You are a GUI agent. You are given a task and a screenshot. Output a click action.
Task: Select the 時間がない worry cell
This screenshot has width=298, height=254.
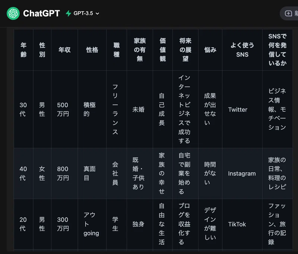[x=210, y=173]
